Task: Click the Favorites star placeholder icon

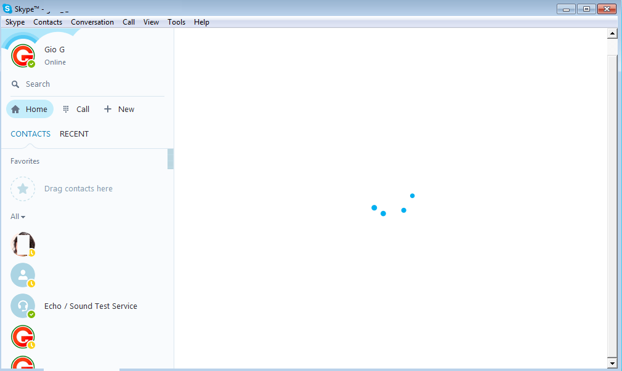Action: coord(23,189)
